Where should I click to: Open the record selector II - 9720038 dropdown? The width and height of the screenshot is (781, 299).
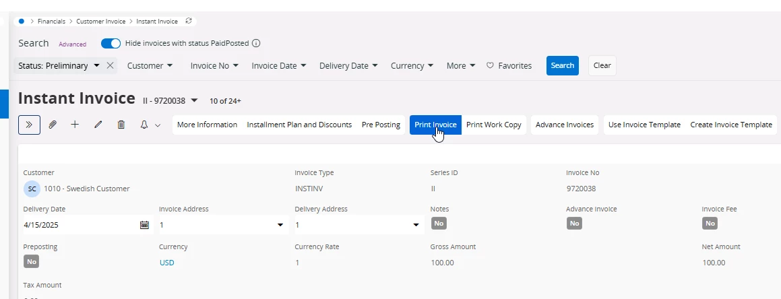tap(194, 101)
